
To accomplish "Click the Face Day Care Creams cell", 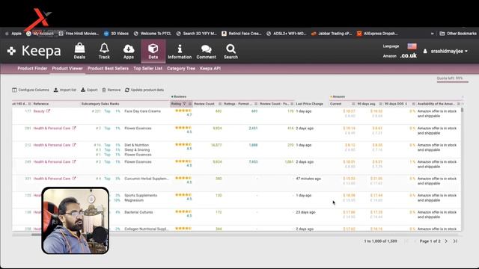I will [x=142, y=111].
